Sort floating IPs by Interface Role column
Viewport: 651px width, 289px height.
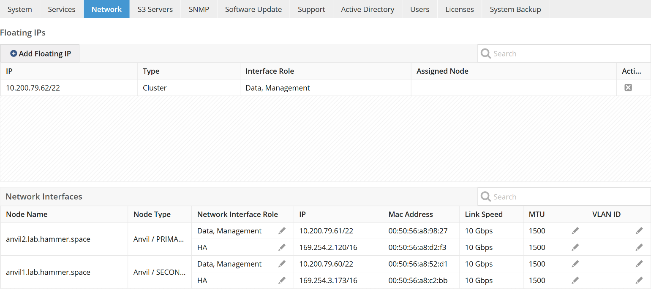tap(326, 71)
